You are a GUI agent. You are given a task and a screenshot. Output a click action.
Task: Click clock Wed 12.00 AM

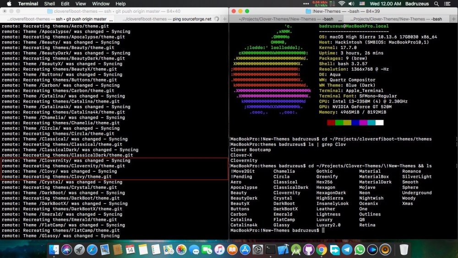tap(385, 4)
